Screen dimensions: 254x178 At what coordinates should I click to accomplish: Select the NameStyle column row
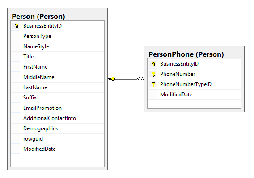57,46
